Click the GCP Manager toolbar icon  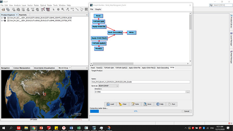(33, 9)
